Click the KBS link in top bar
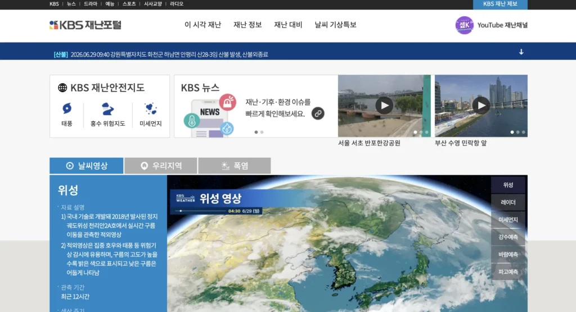This screenshot has width=576, height=312. point(54,4)
